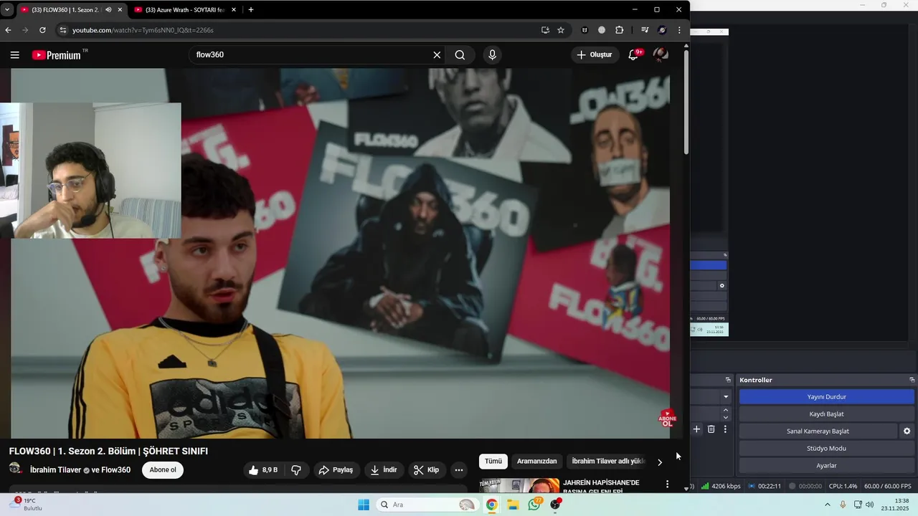This screenshot has width=918, height=516.
Task: Open WhatsApp from the taskbar
Action: 534,505
